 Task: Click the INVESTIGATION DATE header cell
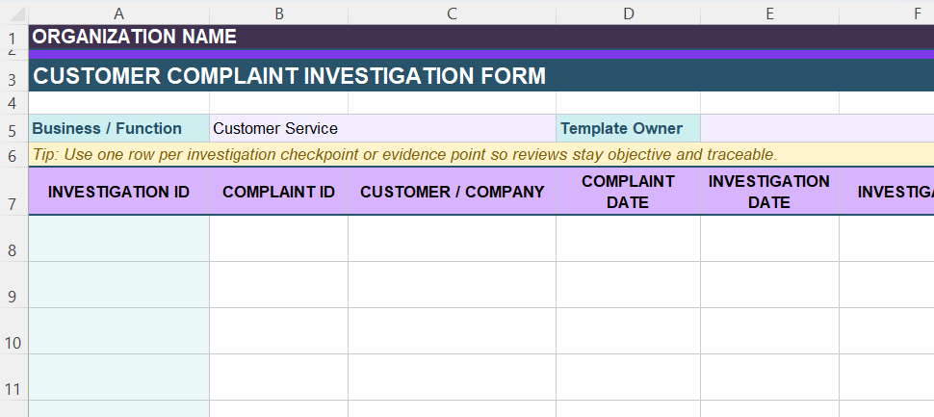(769, 192)
